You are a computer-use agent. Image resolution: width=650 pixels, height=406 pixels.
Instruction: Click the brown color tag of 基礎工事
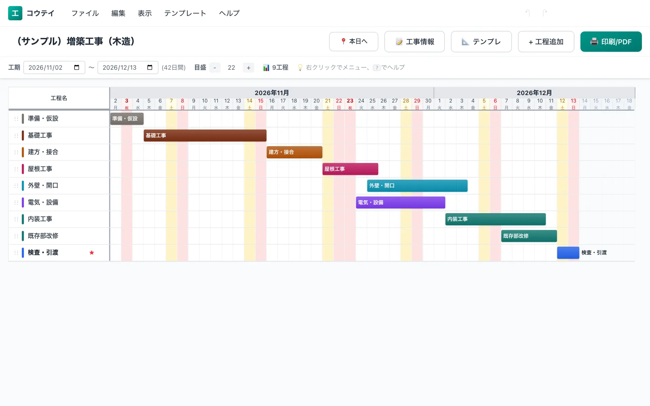click(23, 136)
